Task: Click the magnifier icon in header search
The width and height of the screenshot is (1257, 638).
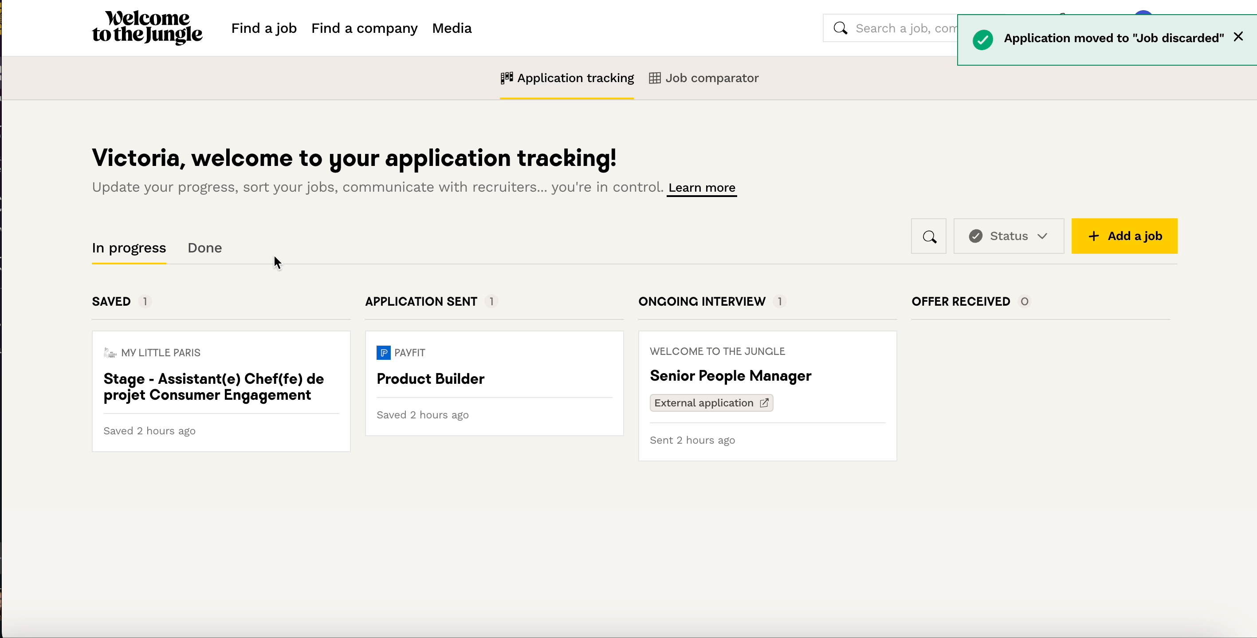Action: tap(840, 28)
